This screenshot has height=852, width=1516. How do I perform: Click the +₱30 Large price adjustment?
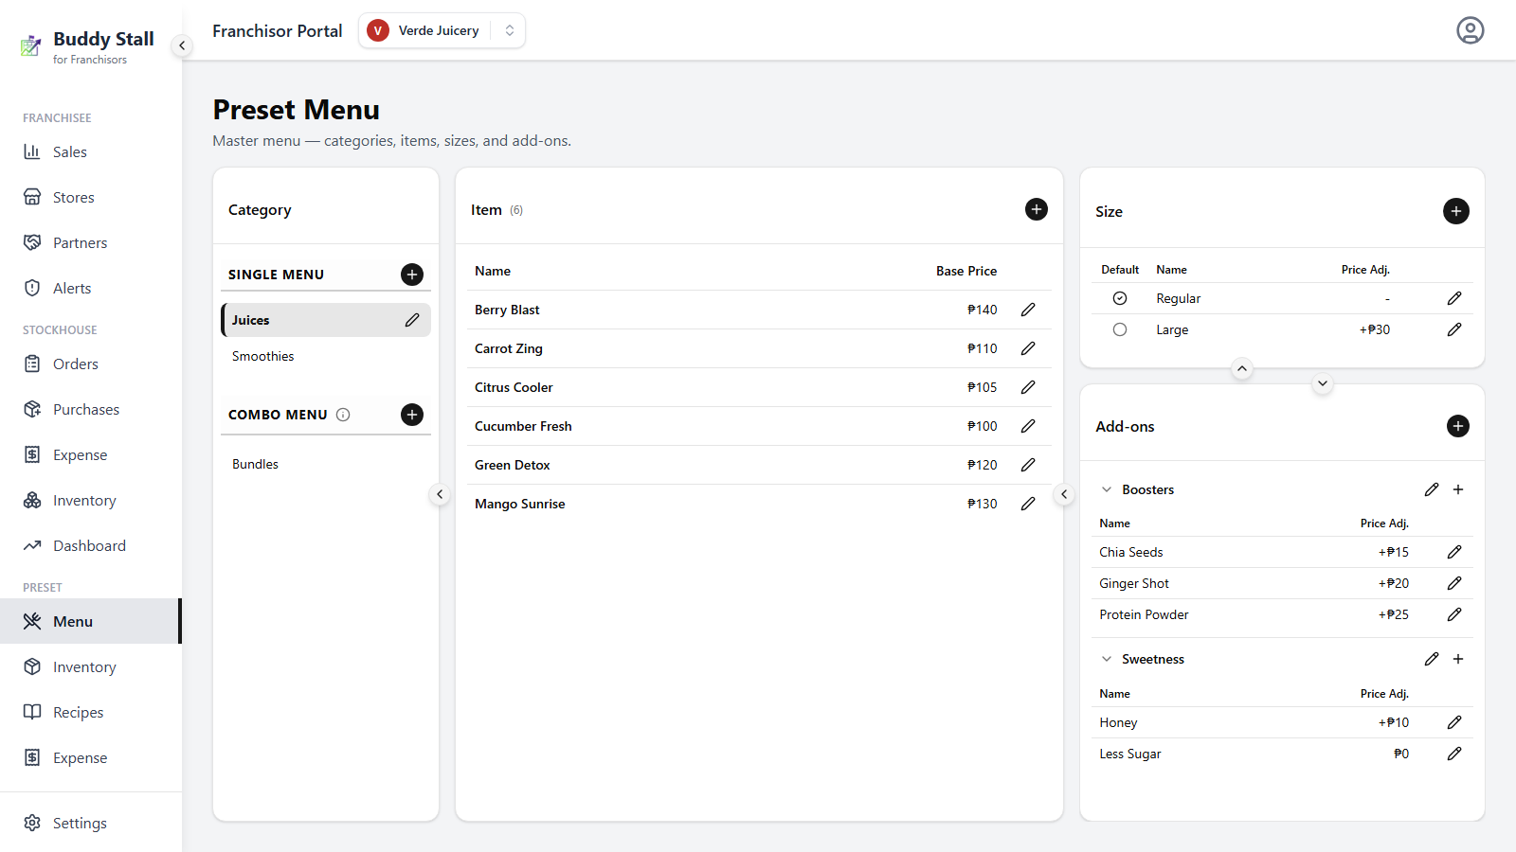[x=1375, y=329]
